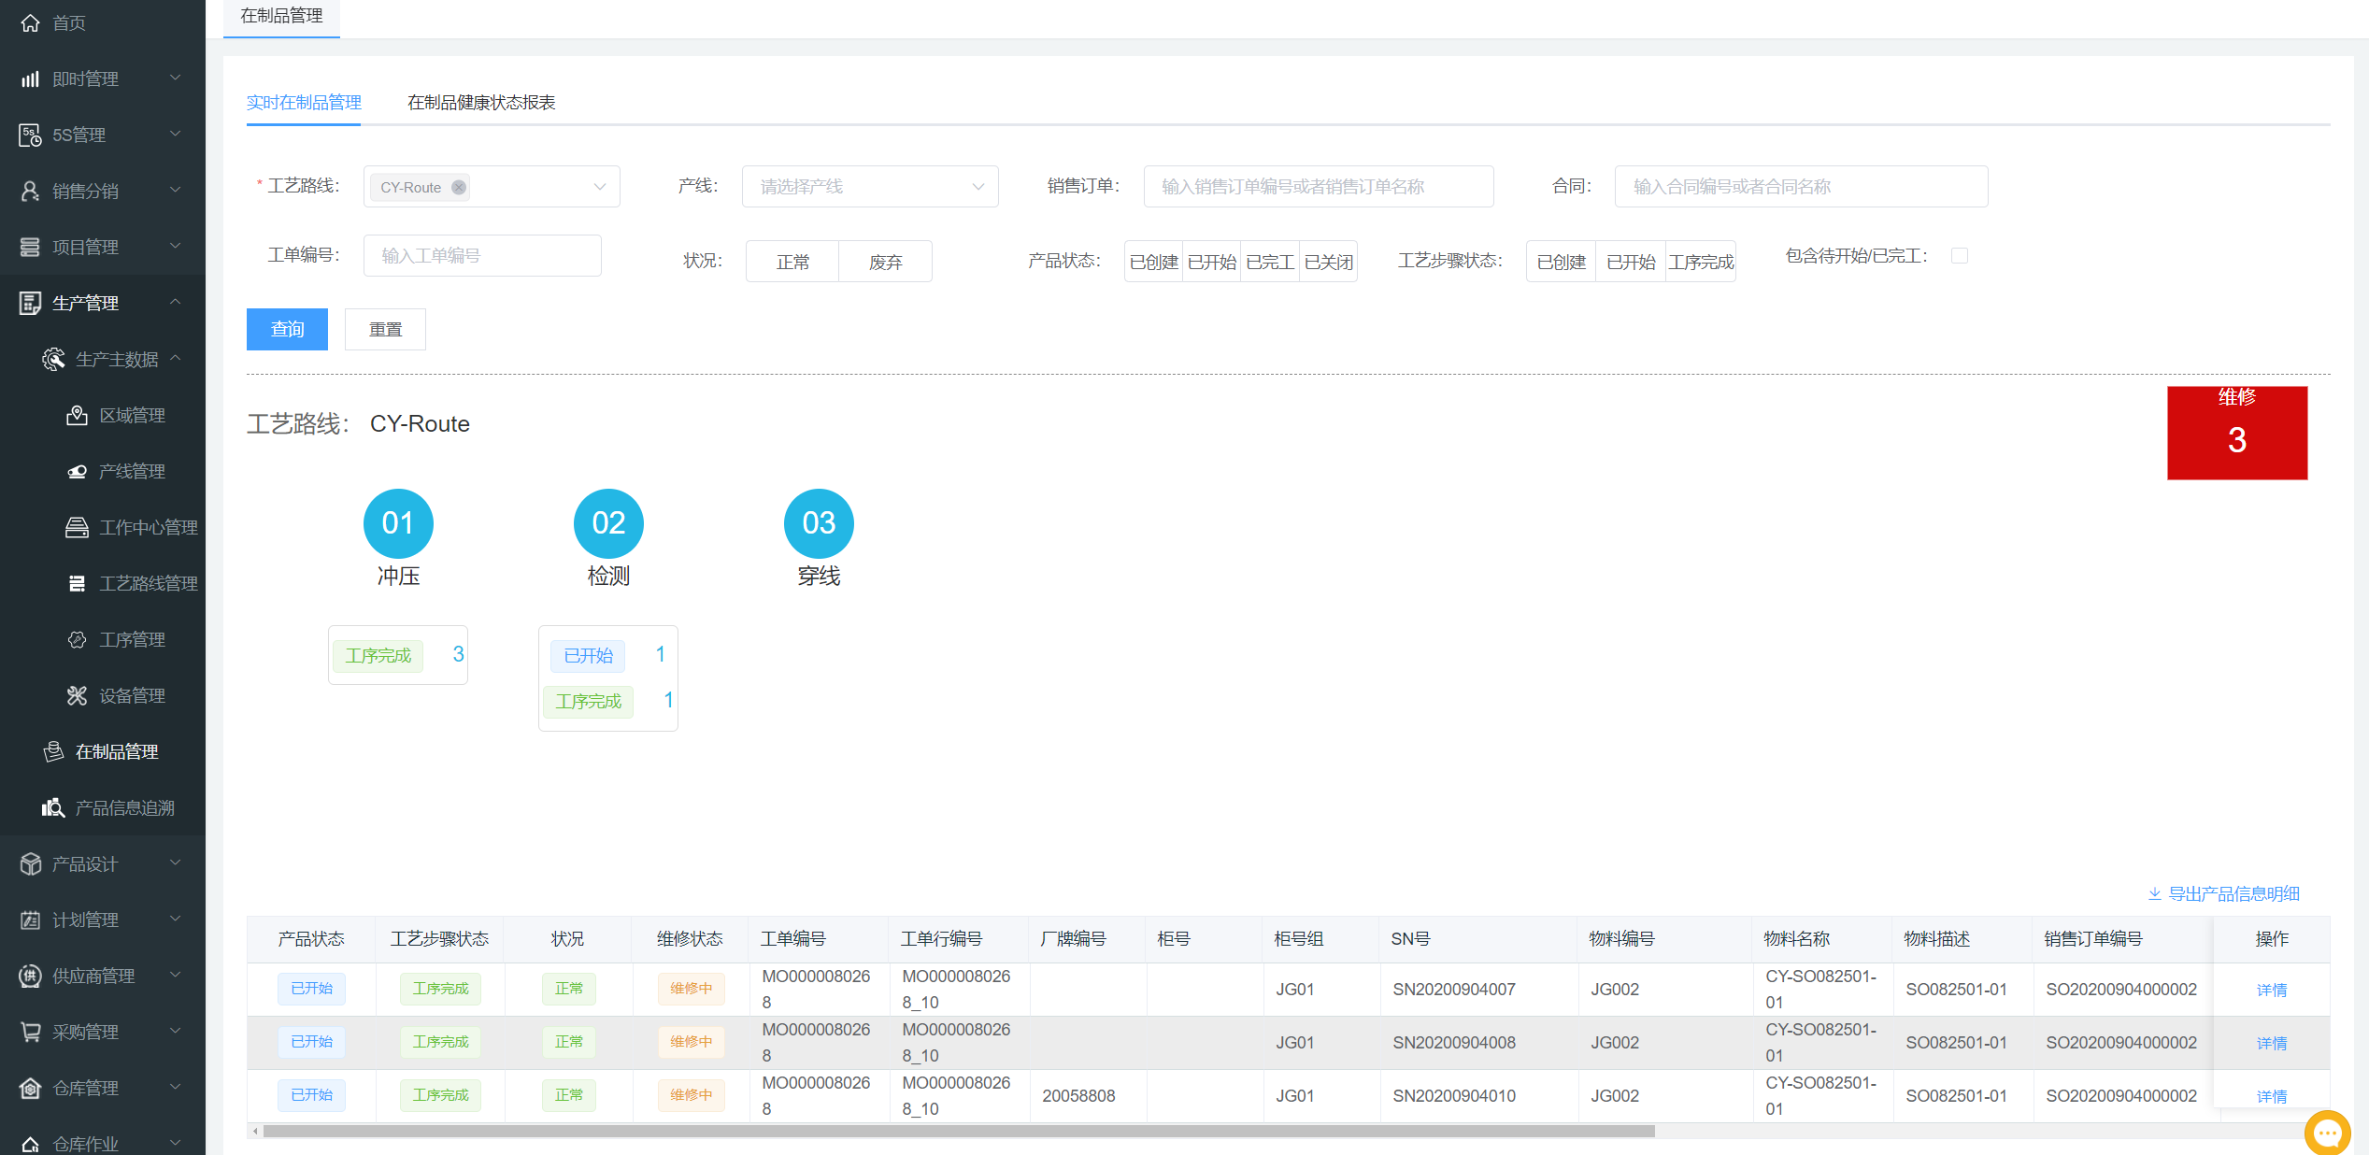
Task: Open 工序管理 in the sidebar
Action: 132,639
